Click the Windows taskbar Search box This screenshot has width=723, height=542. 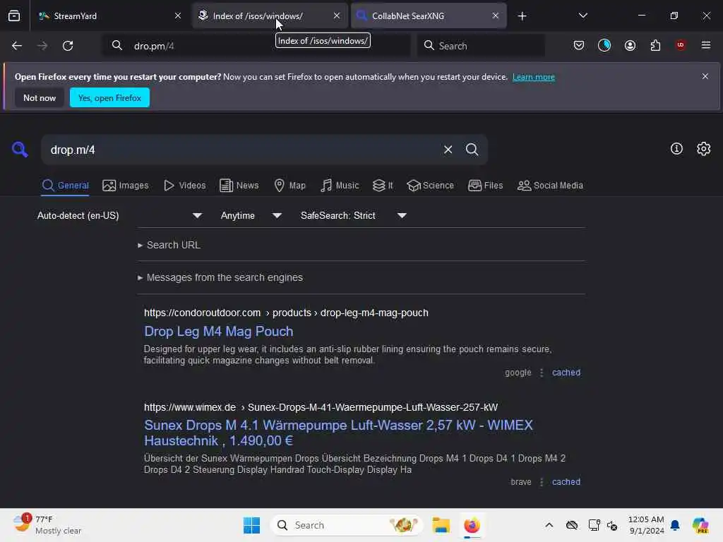(346, 525)
